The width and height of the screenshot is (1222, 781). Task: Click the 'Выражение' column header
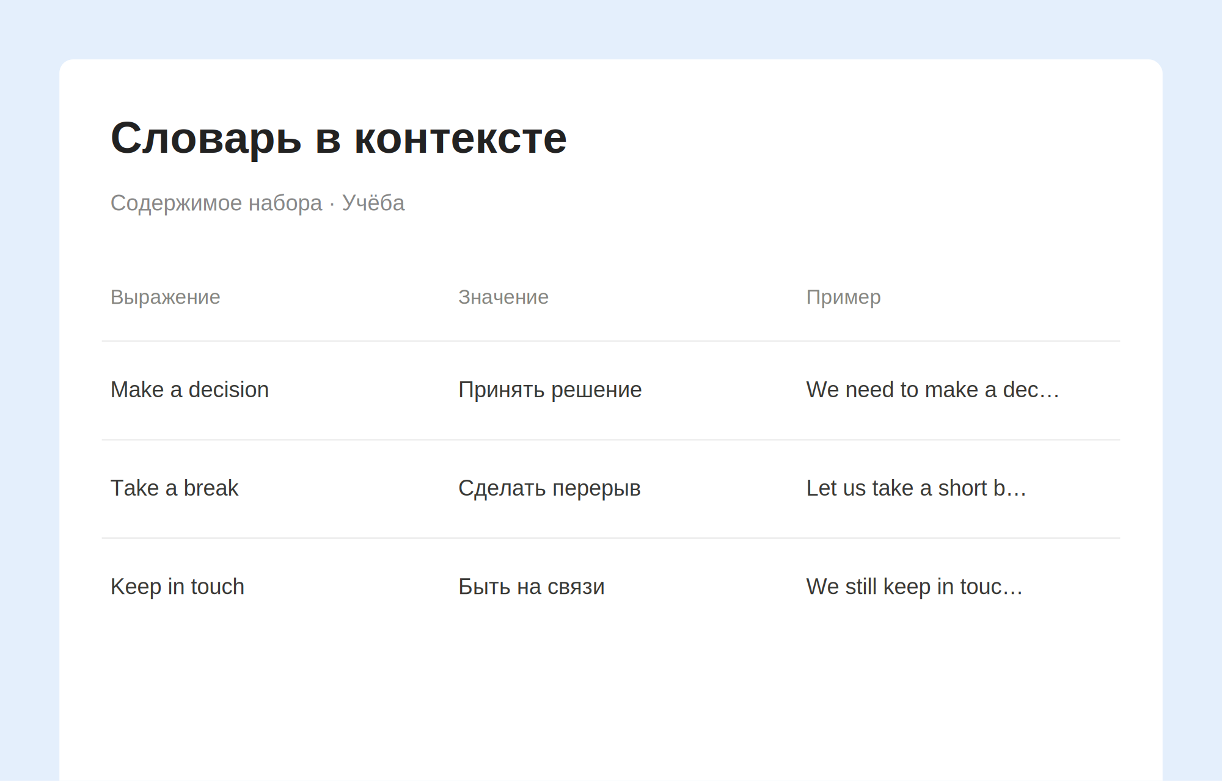[x=166, y=297]
